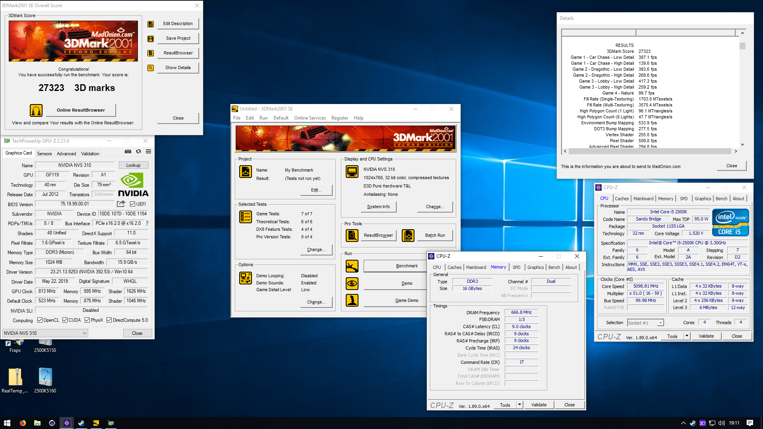Click the Details horizontal scroll right arrow

[x=736, y=151]
